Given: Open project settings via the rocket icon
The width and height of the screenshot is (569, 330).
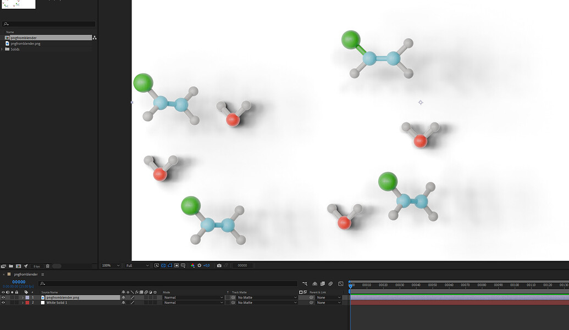Looking at the screenshot, I should coord(26,266).
